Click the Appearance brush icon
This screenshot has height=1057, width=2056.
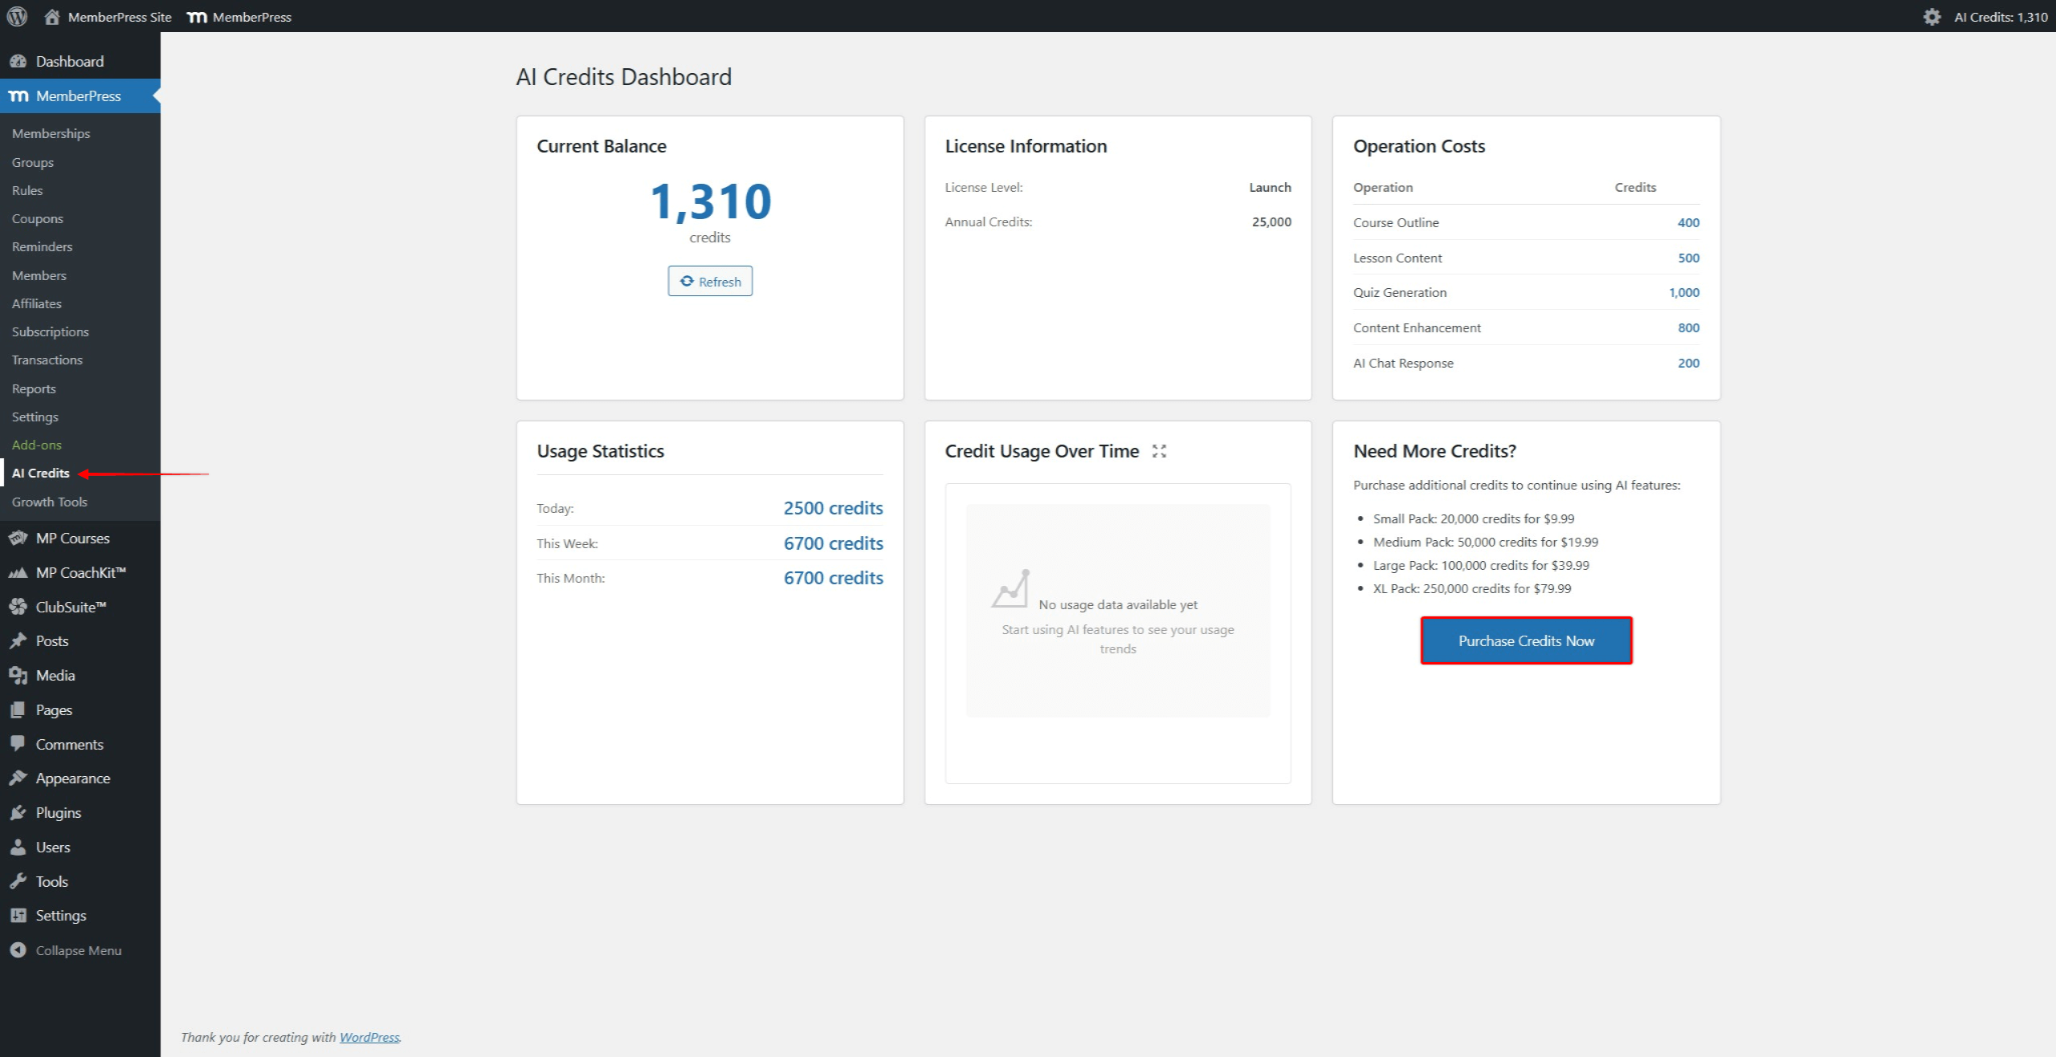point(18,778)
